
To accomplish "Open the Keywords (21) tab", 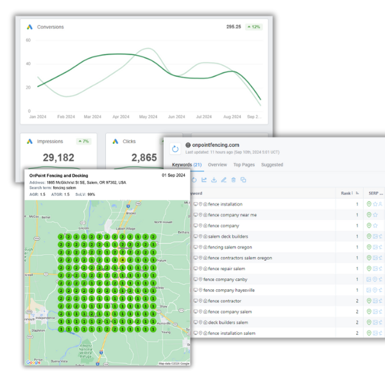I will (x=187, y=165).
